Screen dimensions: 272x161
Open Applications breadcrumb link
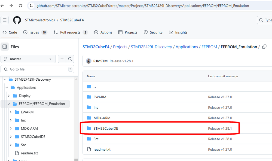point(187,47)
